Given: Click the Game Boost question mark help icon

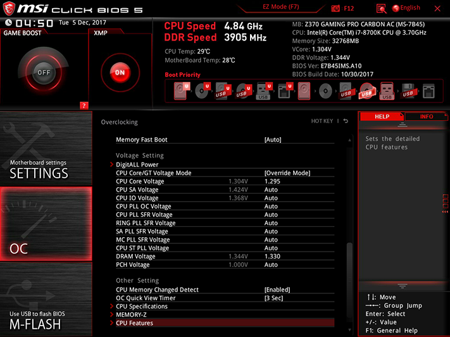Looking at the screenshot, I should tap(84, 106).
